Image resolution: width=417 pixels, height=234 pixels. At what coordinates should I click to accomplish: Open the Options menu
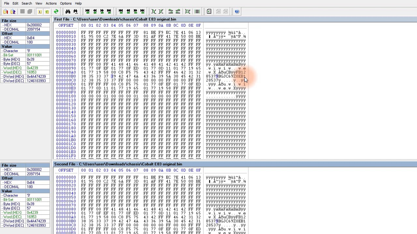66,3
